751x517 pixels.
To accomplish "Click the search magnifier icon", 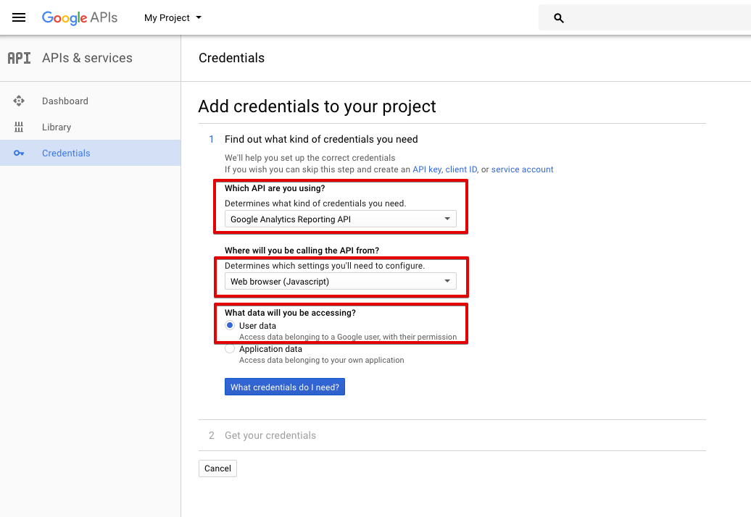I will tap(558, 18).
